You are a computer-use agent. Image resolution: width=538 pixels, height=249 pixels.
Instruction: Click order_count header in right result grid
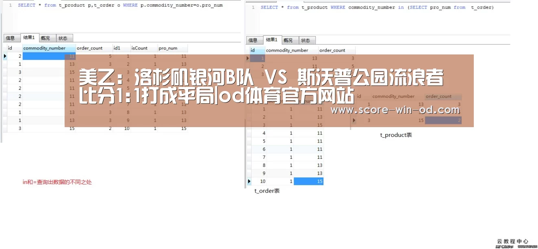coord(336,50)
